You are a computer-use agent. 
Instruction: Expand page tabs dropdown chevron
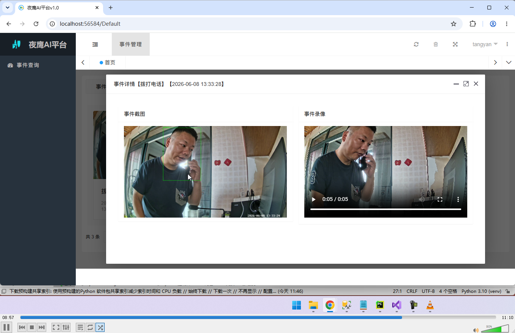coord(509,62)
